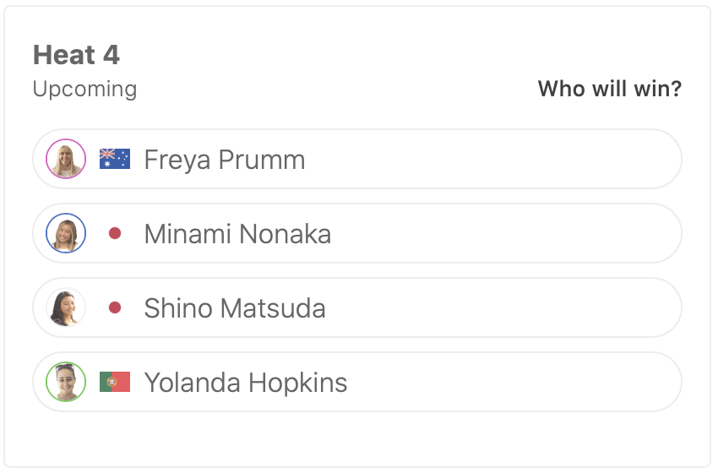Click the Portuguese flag icon
718x473 pixels.
coord(115,382)
